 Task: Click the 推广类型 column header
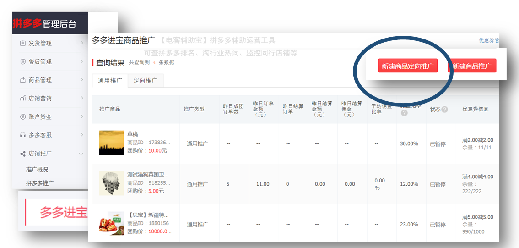pos(194,109)
